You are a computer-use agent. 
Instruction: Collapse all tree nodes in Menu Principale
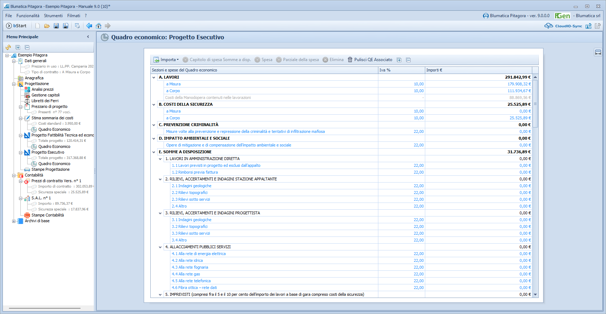[27, 48]
